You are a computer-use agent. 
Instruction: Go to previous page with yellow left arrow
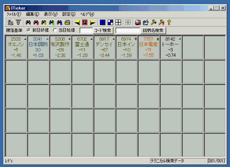pyautogui.click(x=77, y=23)
